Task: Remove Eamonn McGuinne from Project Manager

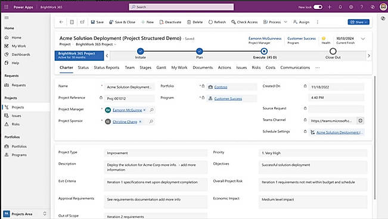Action: 144,110
